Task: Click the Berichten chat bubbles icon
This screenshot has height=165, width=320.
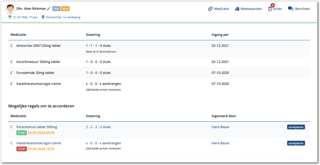Action: point(291,9)
